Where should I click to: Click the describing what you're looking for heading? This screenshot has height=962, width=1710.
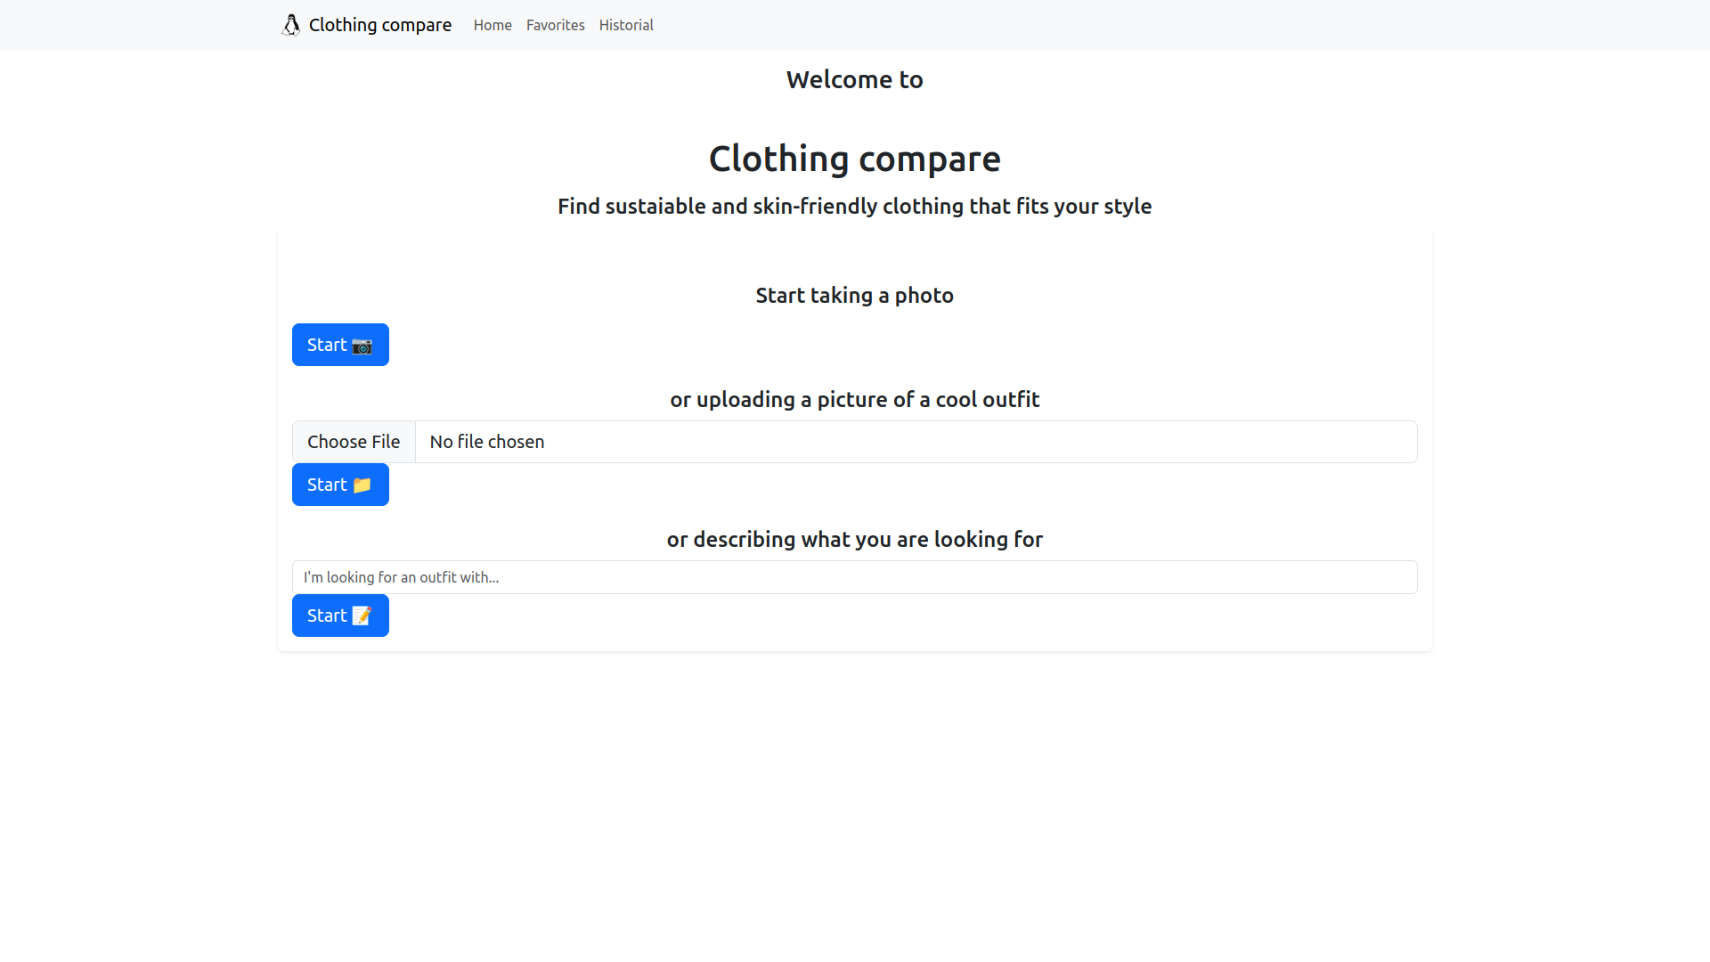tap(854, 539)
